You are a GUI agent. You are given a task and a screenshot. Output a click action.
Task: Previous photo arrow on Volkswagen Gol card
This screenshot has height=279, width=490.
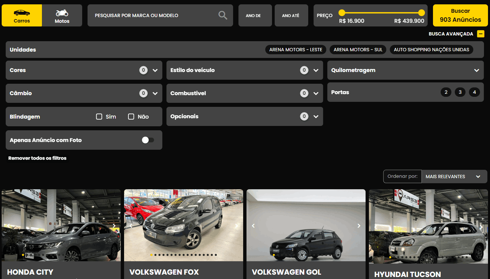click(x=253, y=226)
